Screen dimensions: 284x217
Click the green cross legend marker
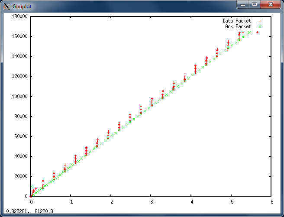[x=260, y=26]
